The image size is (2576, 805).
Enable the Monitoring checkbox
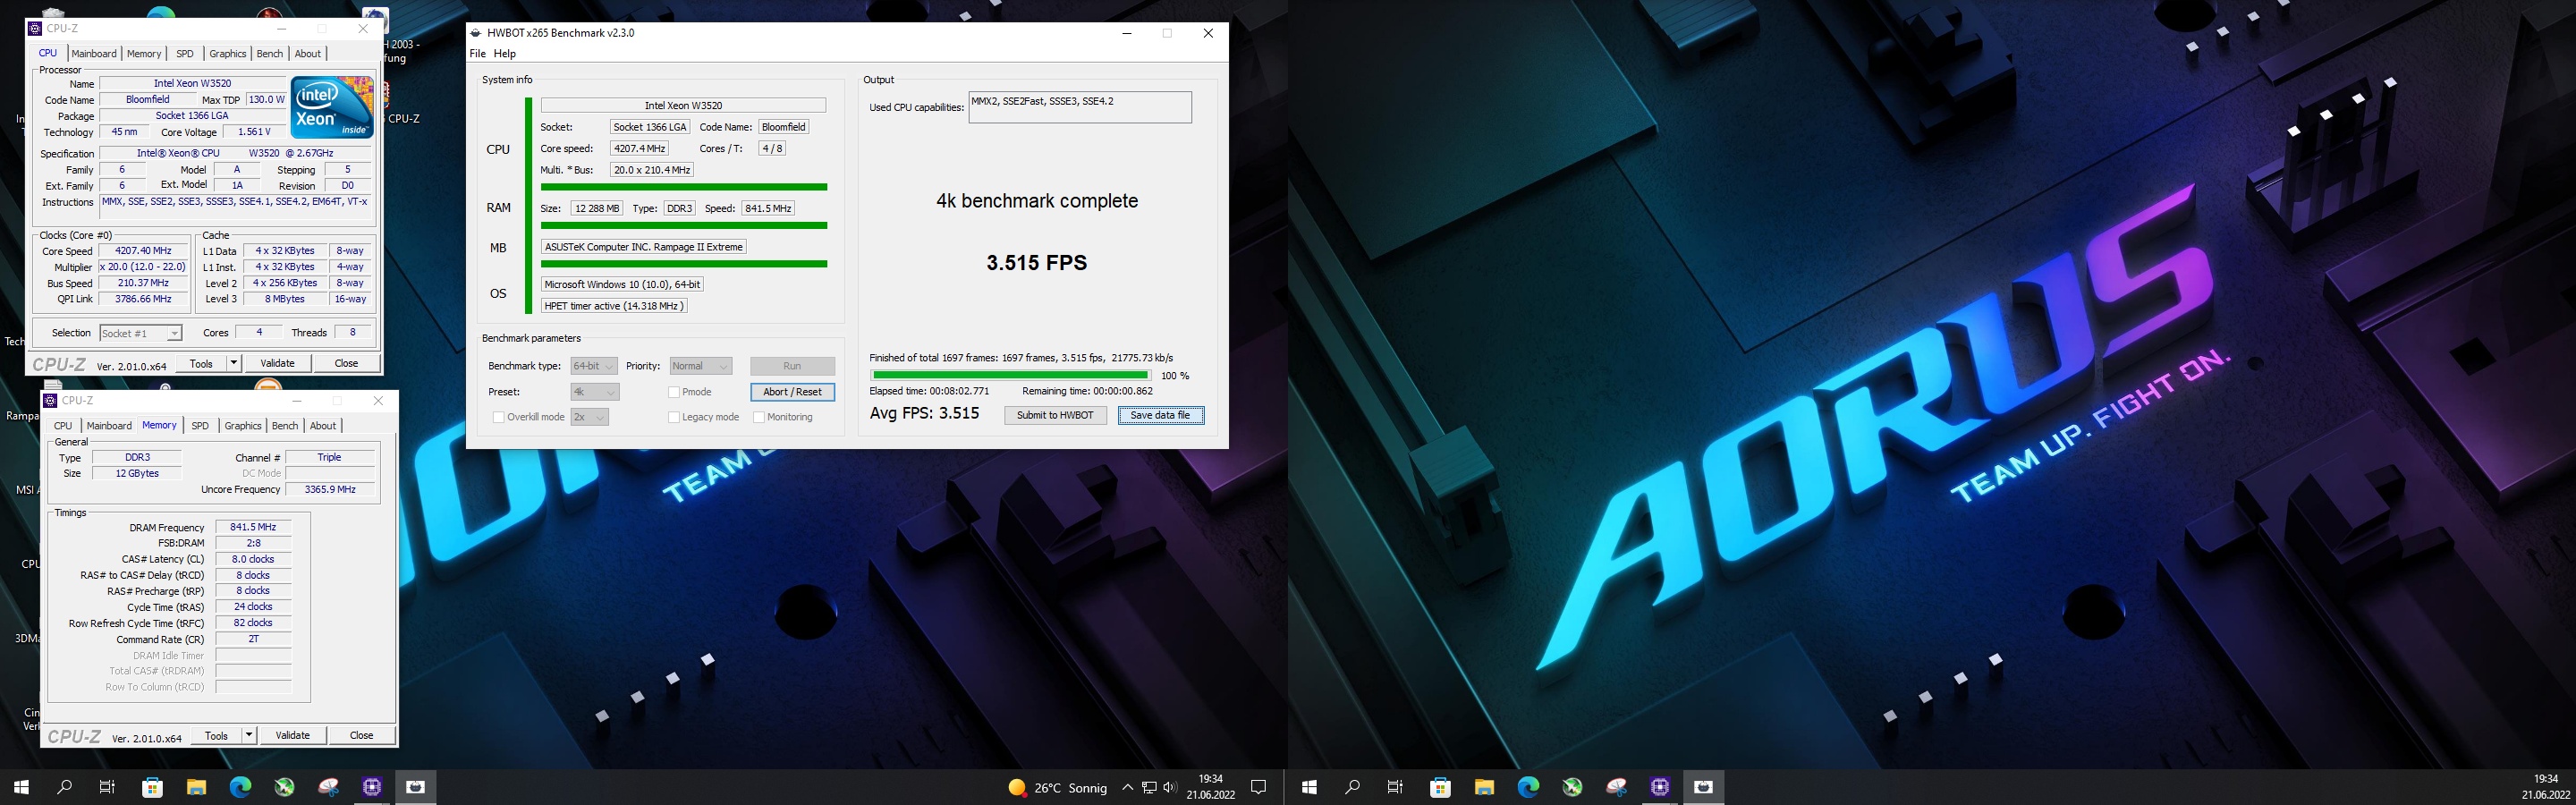click(x=759, y=417)
